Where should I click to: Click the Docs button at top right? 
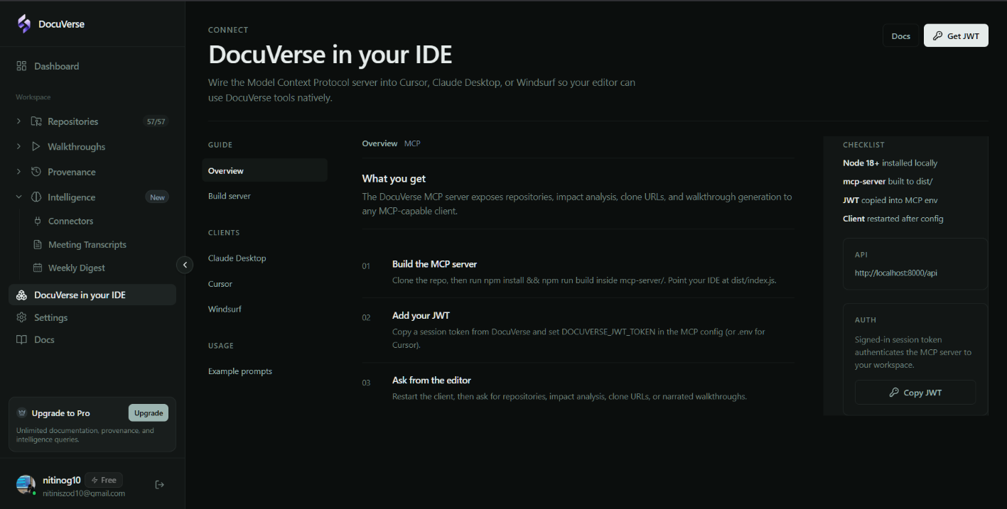[x=900, y=36]
